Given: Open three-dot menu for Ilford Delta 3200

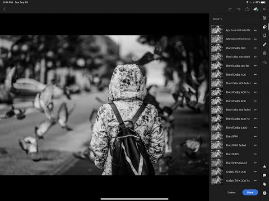Looking at the screenshot, I should coord(256,127).
